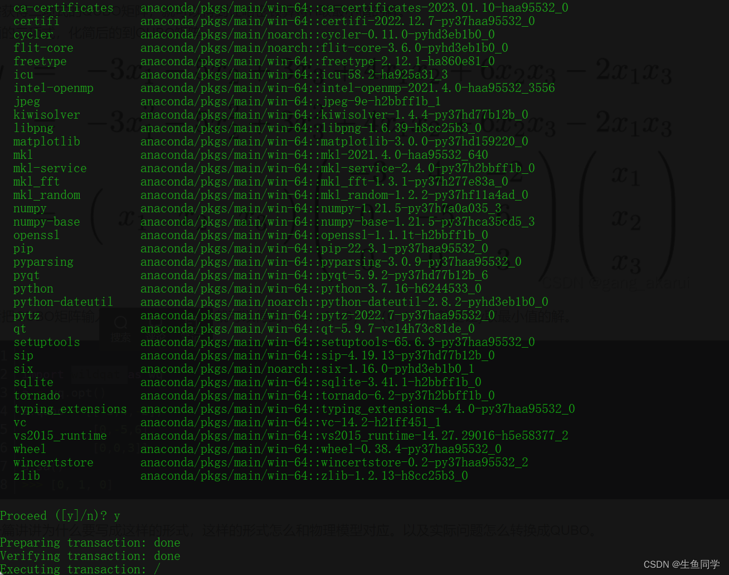The height and width of the screenshot is (575, 729).
Task: Click spec text vc-14.2-h21ff451_1
Action: point(381,422)
